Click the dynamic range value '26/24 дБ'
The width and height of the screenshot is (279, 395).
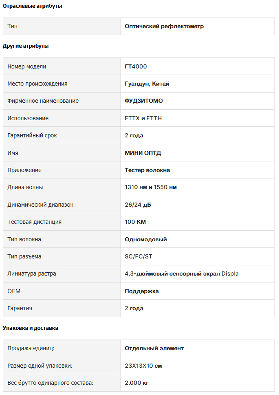pos(138,205)
